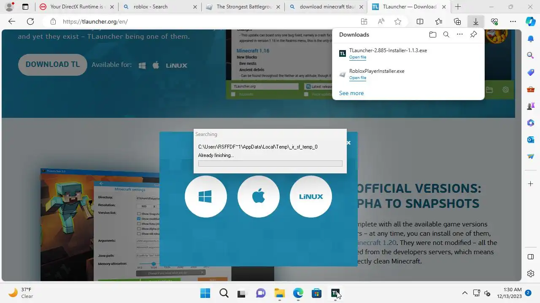Open tab actions menu icon
This screenshot has height=303, width=540.
click(x=25, y=7)
